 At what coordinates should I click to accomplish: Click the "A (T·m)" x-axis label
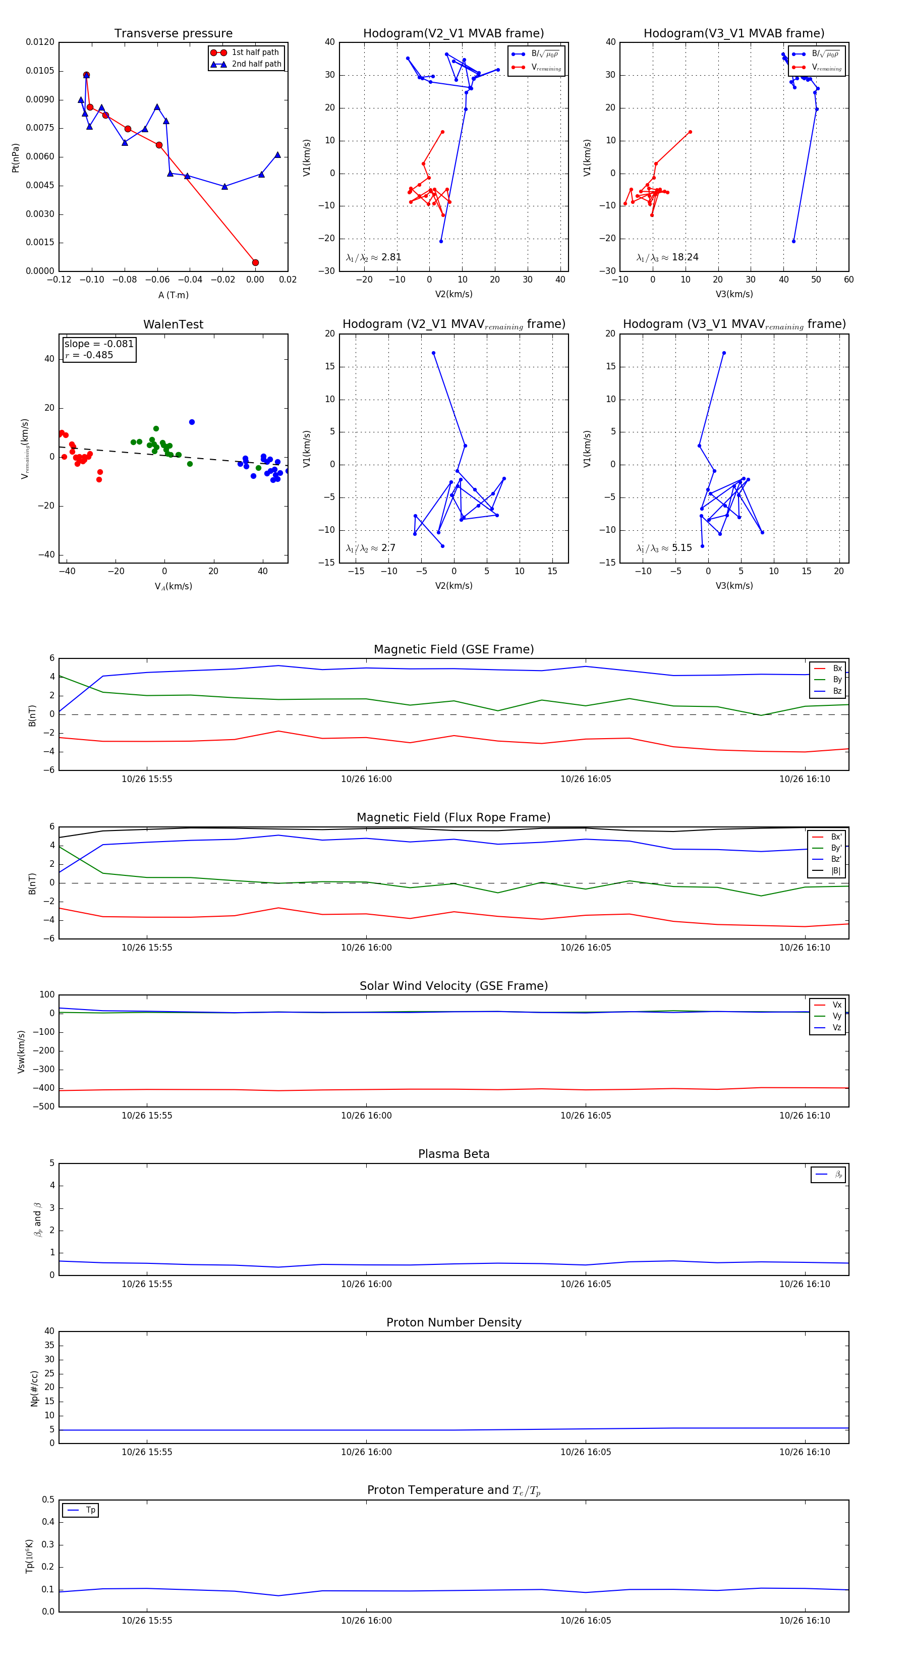[x=173, y=295]
